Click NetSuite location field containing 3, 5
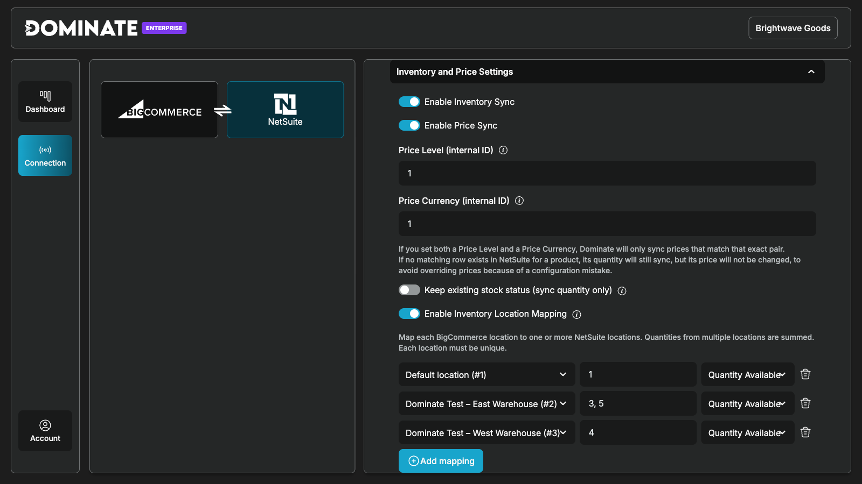Screen dimensions: 862x484 [638, 403]
